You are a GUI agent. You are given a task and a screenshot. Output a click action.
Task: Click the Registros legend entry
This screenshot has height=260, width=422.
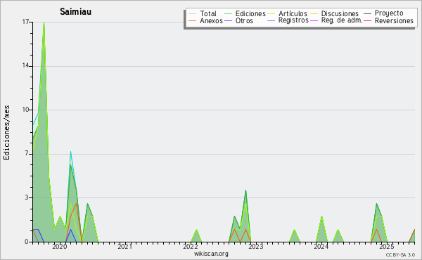(293, 20)
